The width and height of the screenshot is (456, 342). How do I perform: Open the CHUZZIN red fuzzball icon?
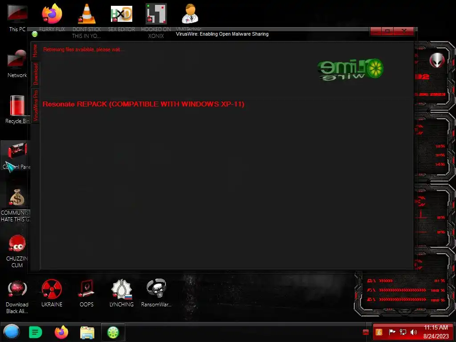(x=17, y=251)
